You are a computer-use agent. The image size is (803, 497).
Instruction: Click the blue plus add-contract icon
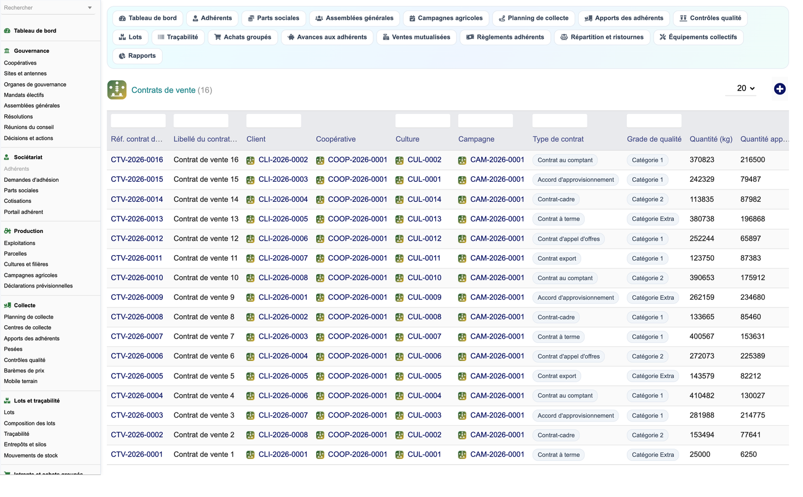coord(780,89)
